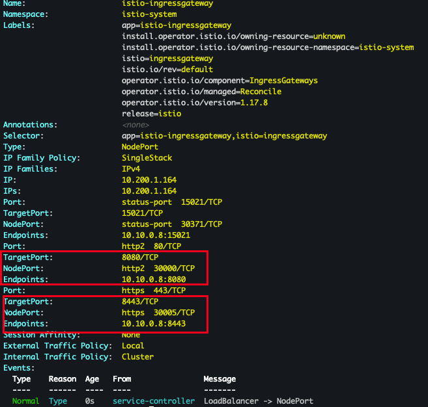Click the 'release=istio' label
The width and height of the screenshot is (428, 407).
[x=152, y=114]
